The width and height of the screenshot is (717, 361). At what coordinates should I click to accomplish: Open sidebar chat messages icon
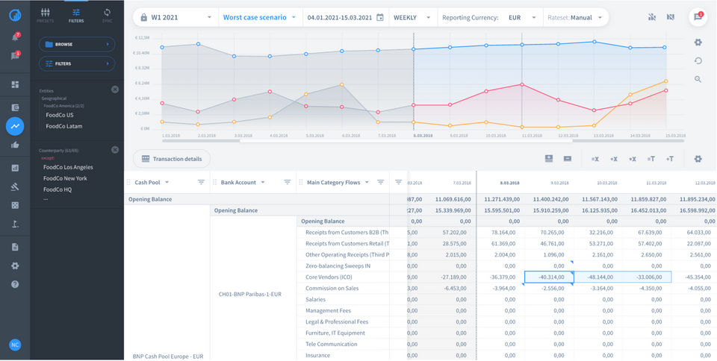point(15,56)
